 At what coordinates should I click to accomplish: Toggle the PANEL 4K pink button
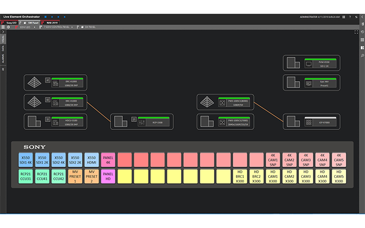click(108, 160)
